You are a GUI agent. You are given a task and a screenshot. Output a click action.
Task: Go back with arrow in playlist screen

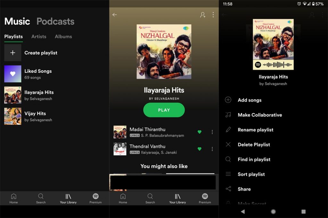(115, 15)
